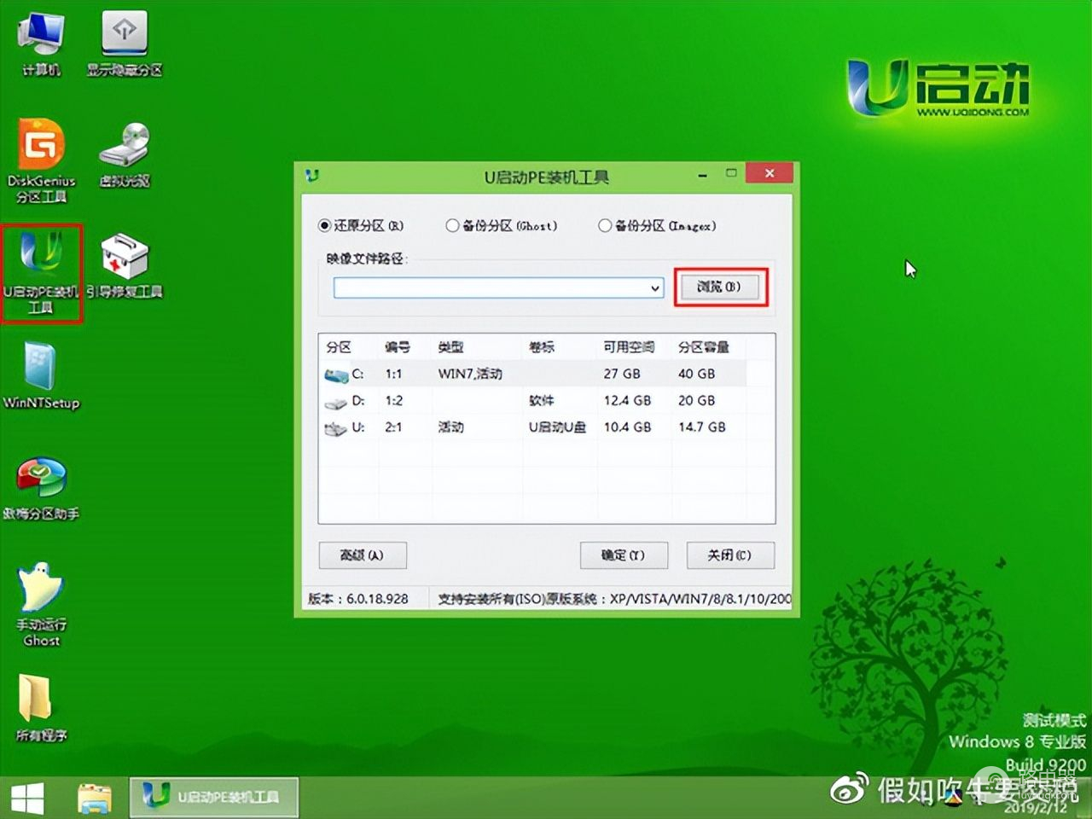This screenshot has height=819, width=1092.
Task: Click the 27 GB free space value
Action: click(x=622, y=374)
